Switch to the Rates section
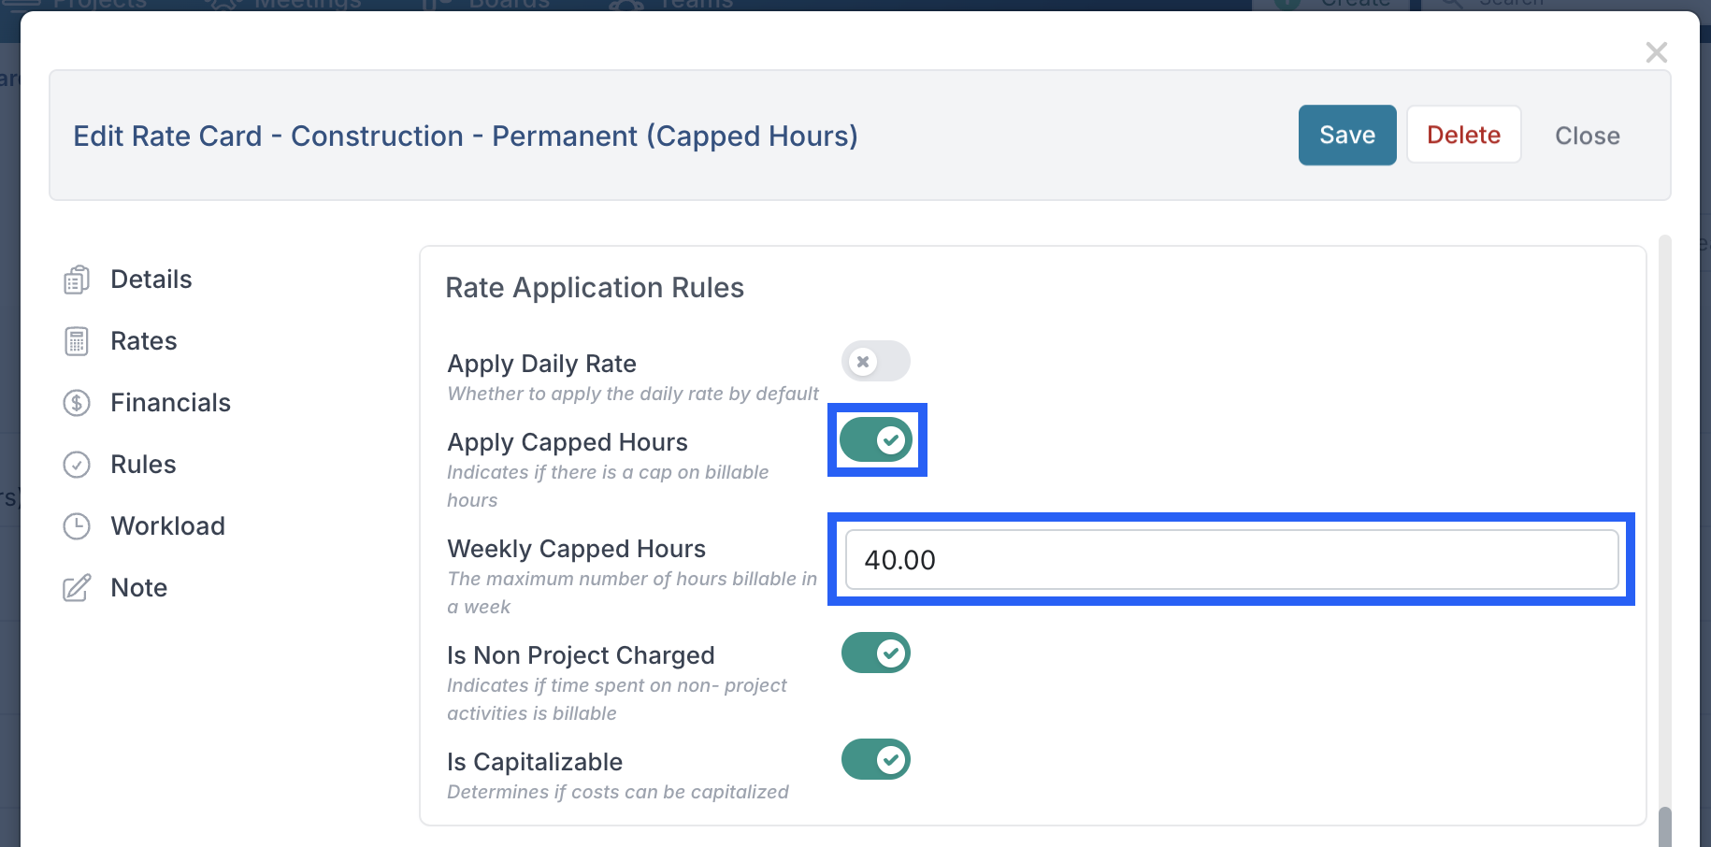Image resolution: width=1711 pixels, height=847 pixels. [x=144, y=341]
